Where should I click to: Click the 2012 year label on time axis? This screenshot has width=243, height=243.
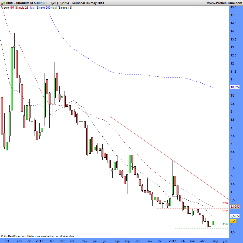(39, 241)
